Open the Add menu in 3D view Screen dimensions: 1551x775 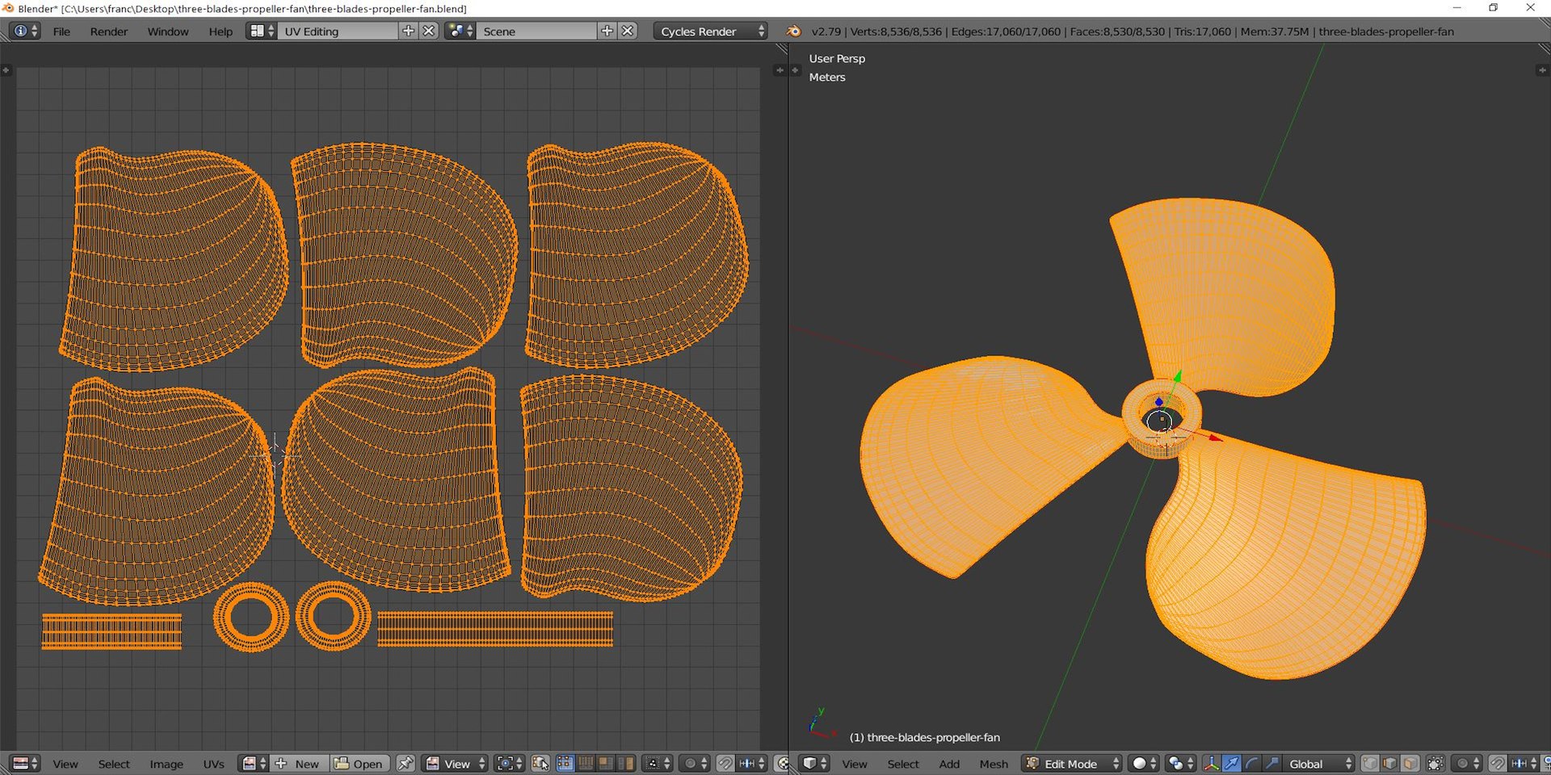coord(949,764)
